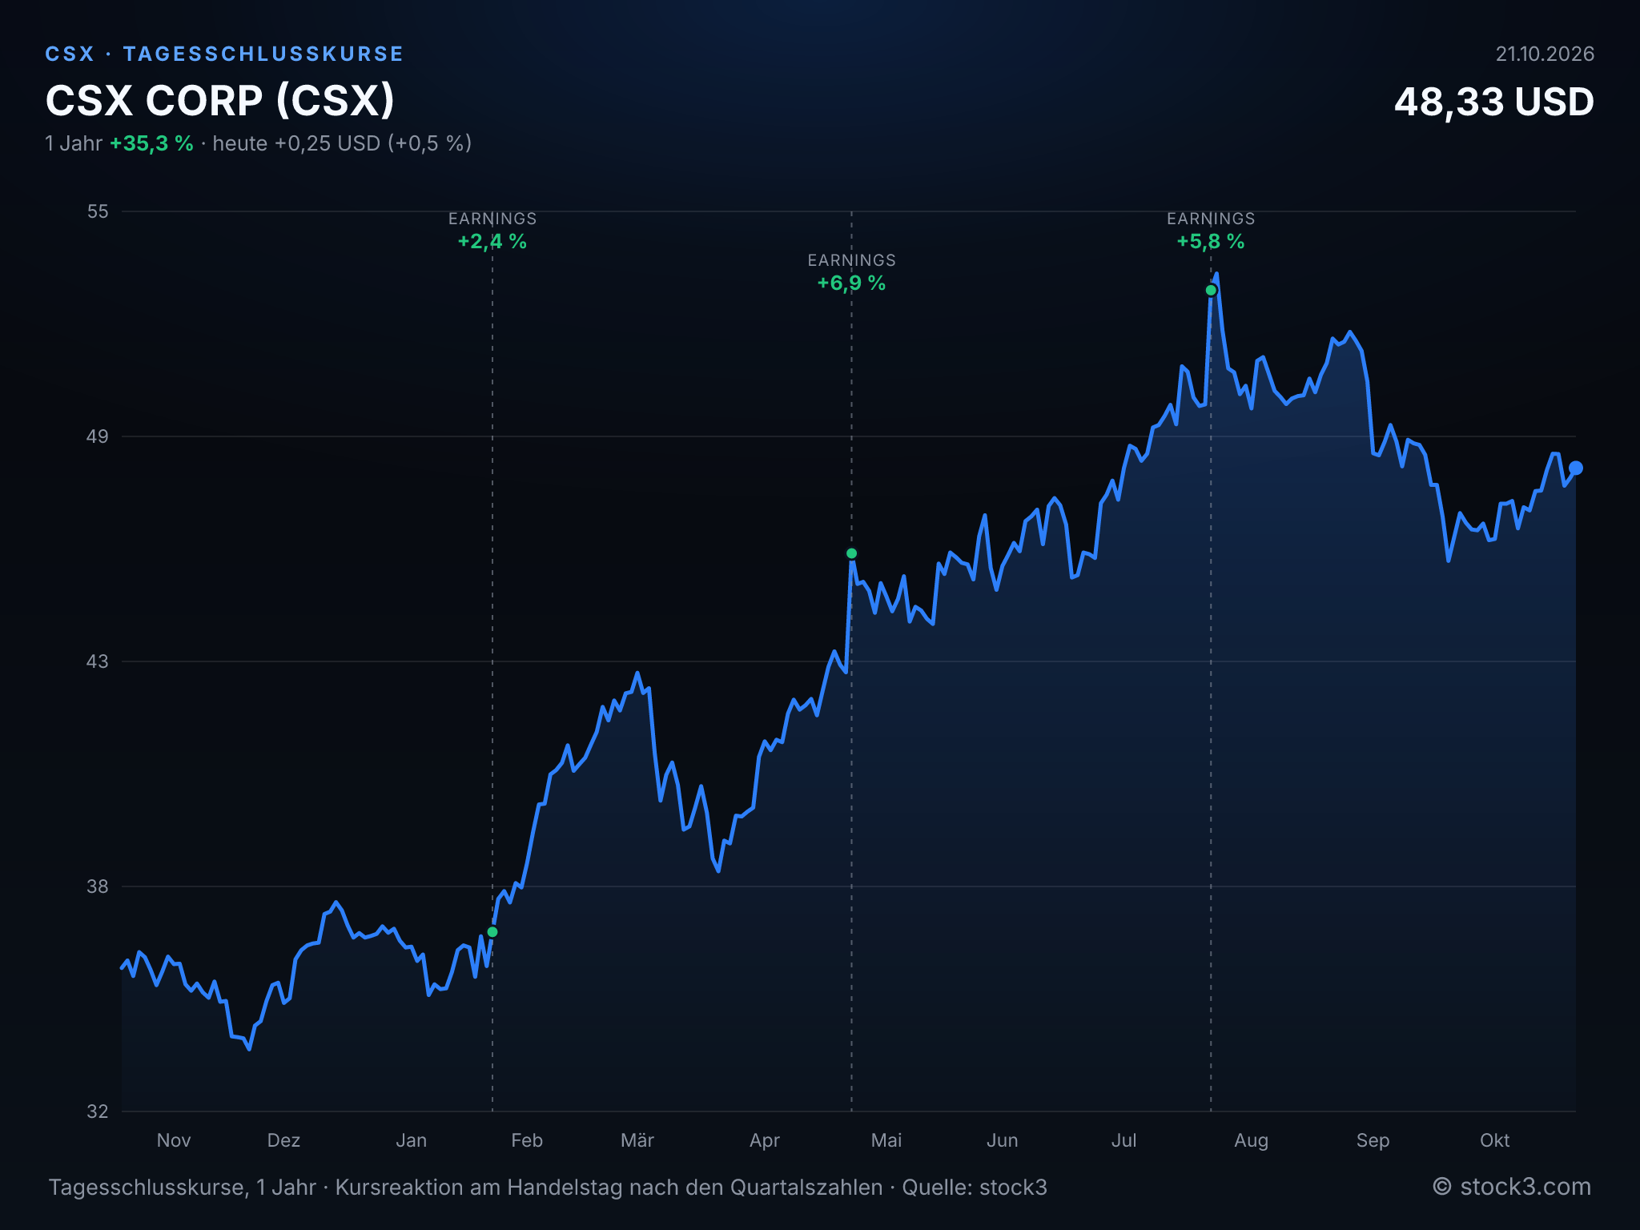This screenshot has height=1230, width=1640.
Task: Click the Sep month label
Action: click(x=1373, y=1140)
